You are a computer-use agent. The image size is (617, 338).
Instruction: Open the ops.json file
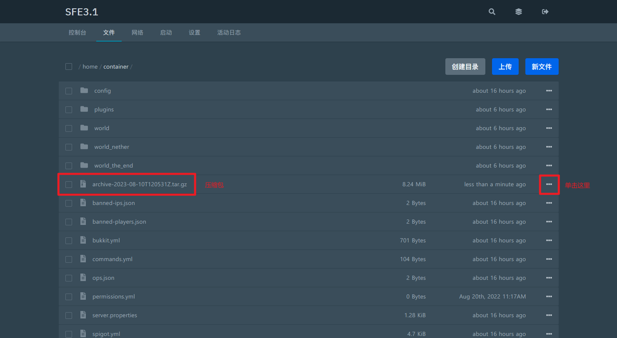click(103, 278)
